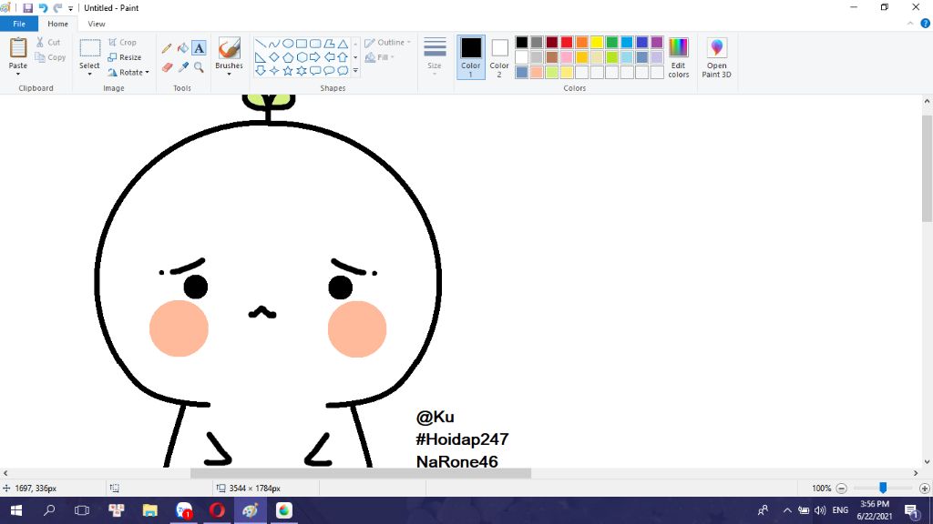Image resolution: width=933 pixels, height=524 pixels.
Task: Click the Resize button
Action: (x=124, y=57)
